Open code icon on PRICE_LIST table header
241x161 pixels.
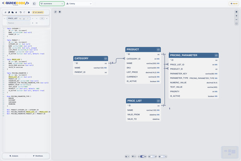pyautogui.click(x=158, y=101)
